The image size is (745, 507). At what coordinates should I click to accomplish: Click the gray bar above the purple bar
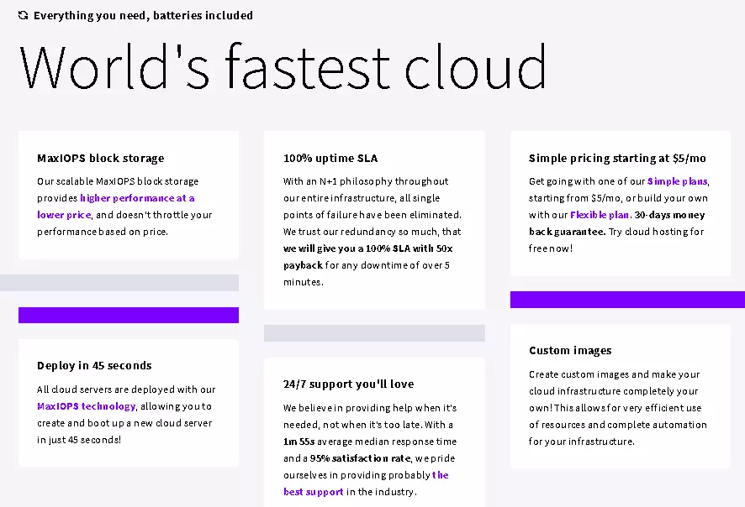119,282
